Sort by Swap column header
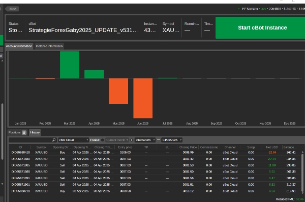 (251, 147)
